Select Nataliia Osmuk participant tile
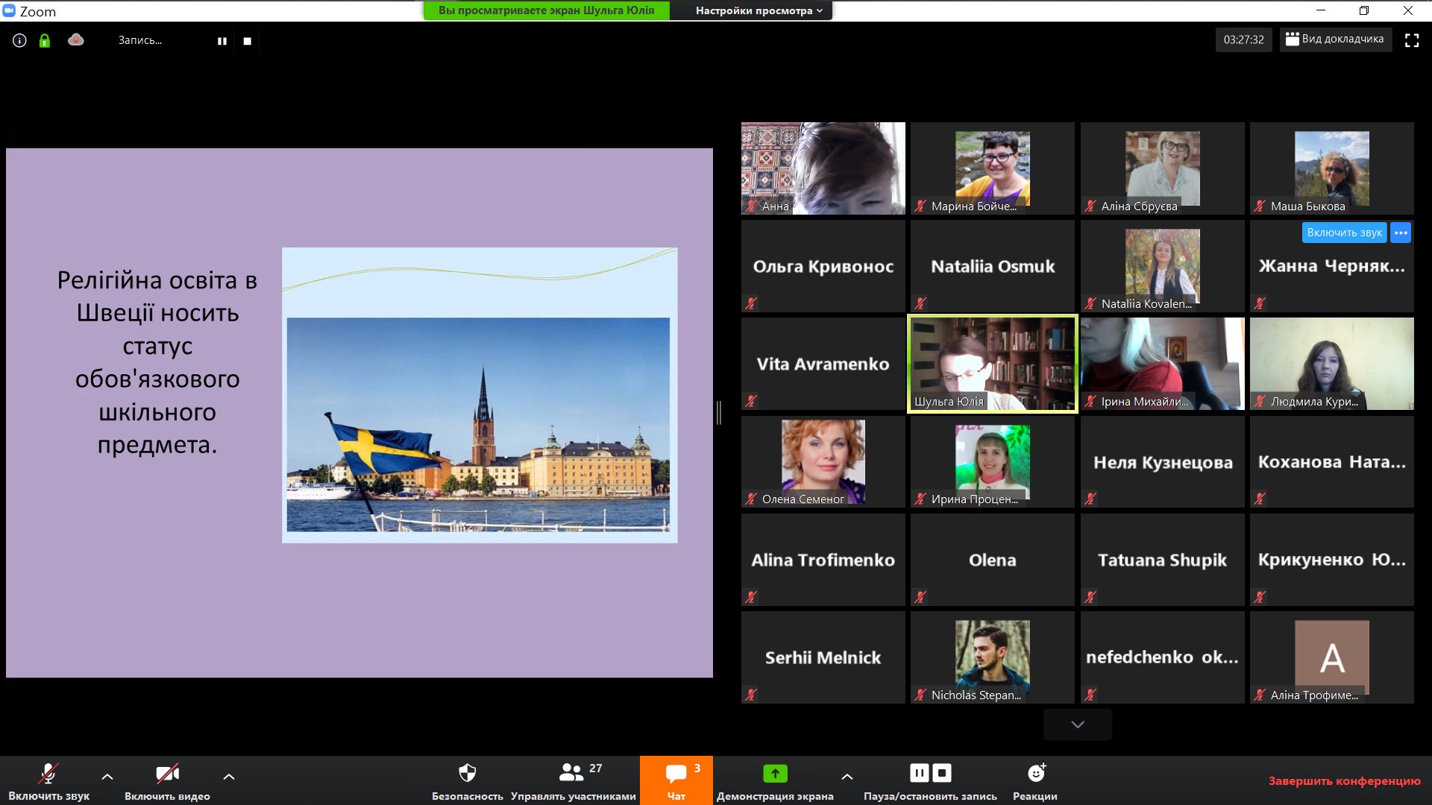This screenshot has height=805, width=1432. point(993,266)
